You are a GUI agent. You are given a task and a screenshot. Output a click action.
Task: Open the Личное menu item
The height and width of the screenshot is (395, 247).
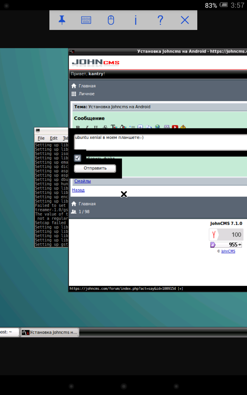[x=86, y=94]
